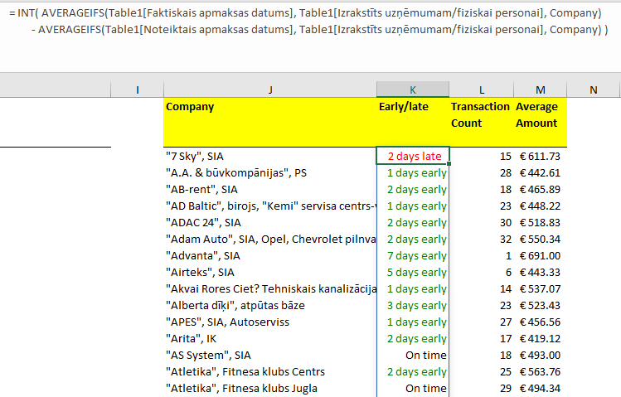Screen dimensions: 621x397
Task: Click the € 563.76 amount cell
Action: coord(541,372)
